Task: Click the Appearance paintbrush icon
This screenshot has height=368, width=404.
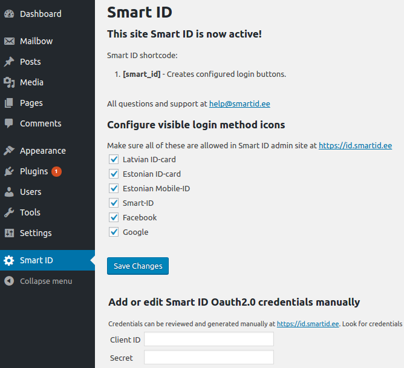Action: click(9, 151)
